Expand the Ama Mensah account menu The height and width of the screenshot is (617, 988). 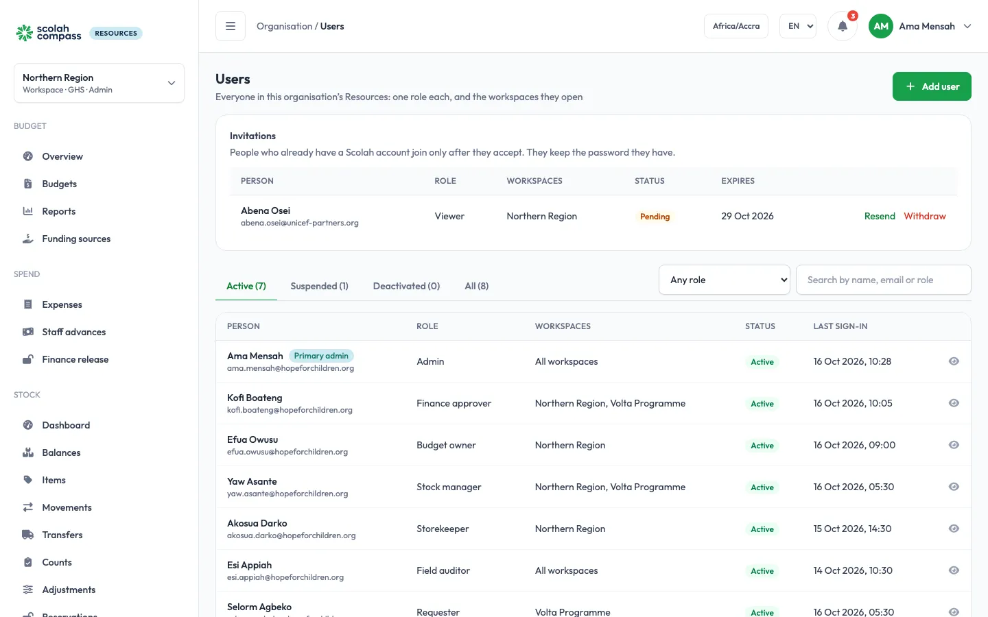pyautogui.click(x=920, y=26)
